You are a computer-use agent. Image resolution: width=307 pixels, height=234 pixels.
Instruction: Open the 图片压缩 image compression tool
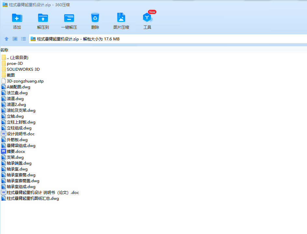point(121,21)
